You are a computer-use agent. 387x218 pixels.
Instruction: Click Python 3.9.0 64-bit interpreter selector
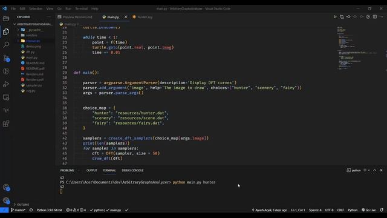click(x=50, y=210)
